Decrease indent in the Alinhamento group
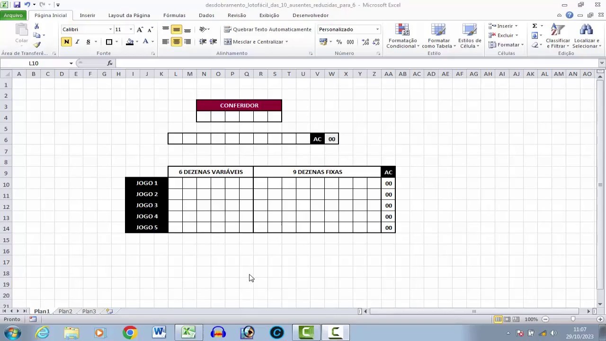This screenshot has width=606, height=341. point(203,42)
